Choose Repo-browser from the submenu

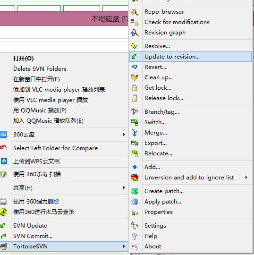click(190, 12)
